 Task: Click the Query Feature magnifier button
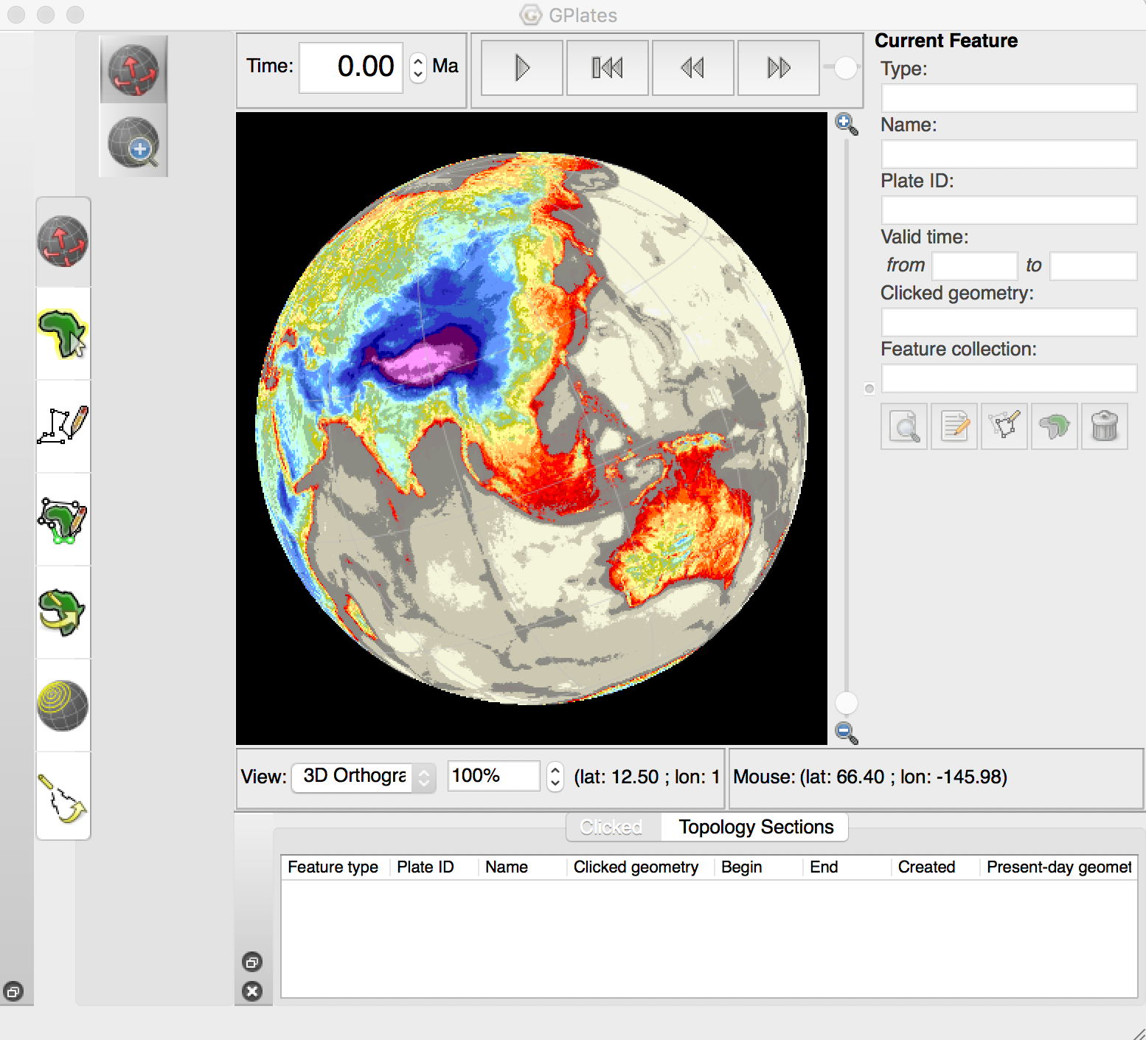tap(904, 426)
